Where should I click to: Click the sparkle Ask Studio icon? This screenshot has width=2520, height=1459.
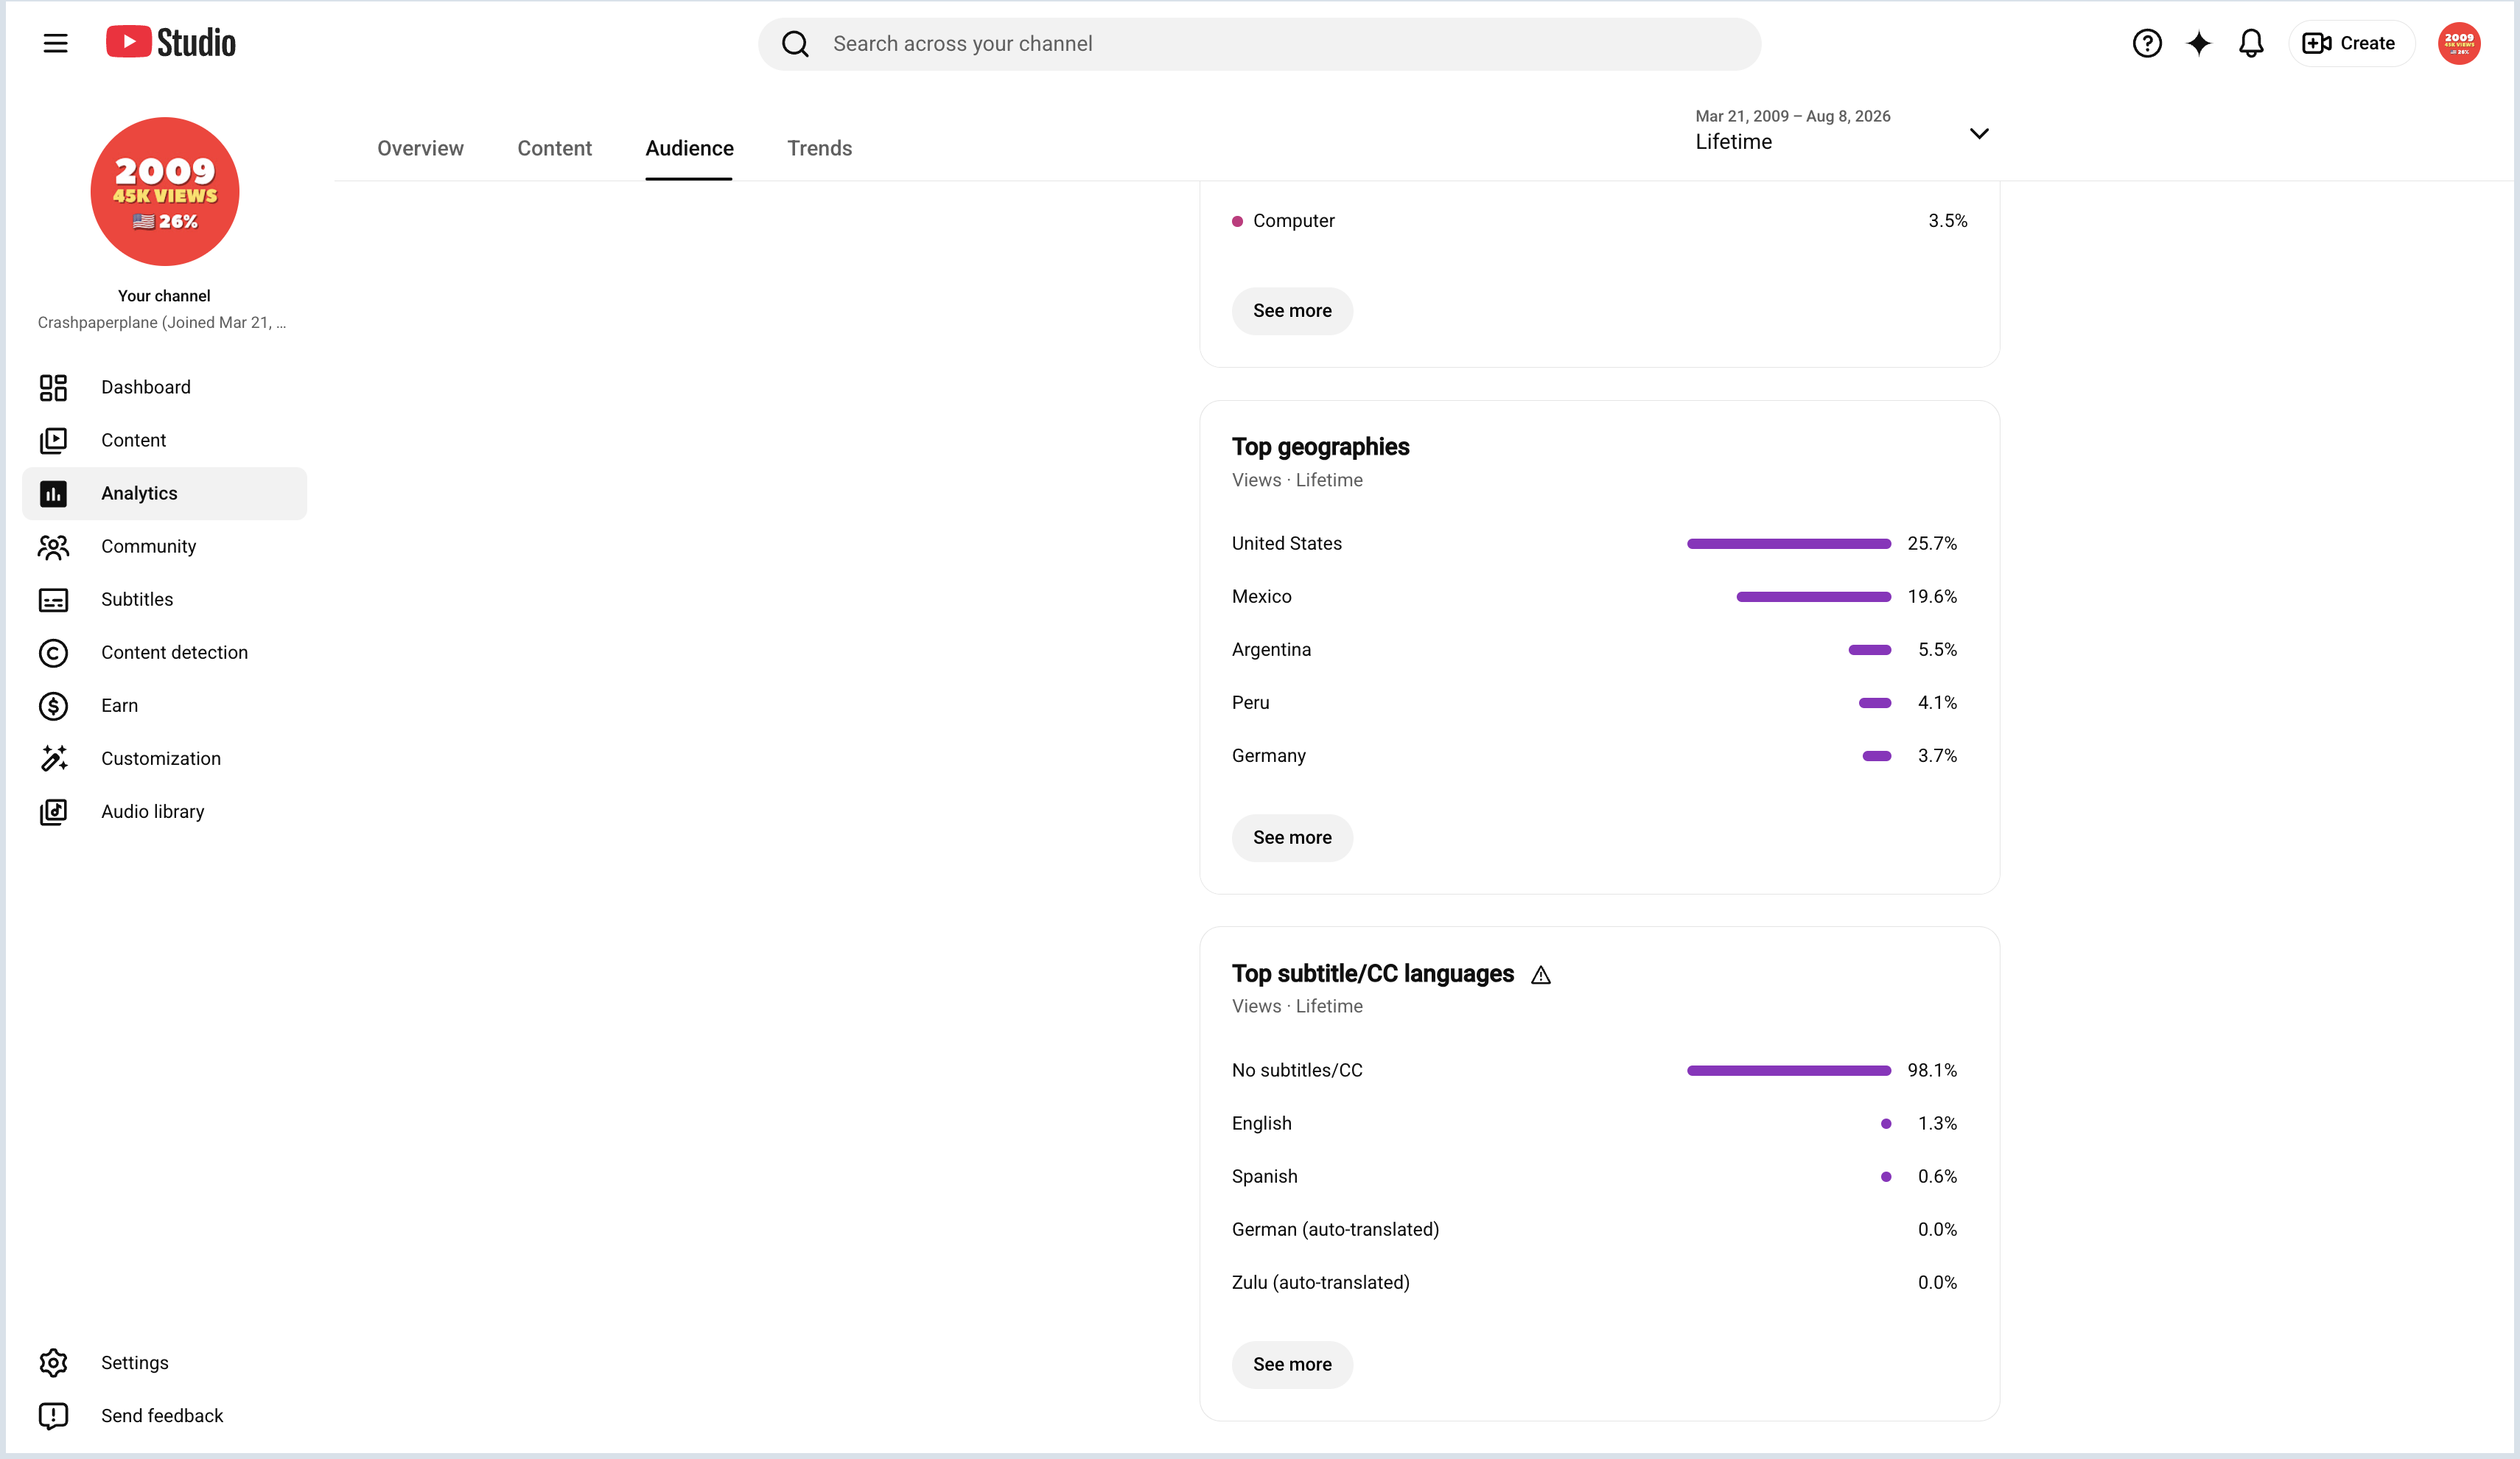point(2198,43)
